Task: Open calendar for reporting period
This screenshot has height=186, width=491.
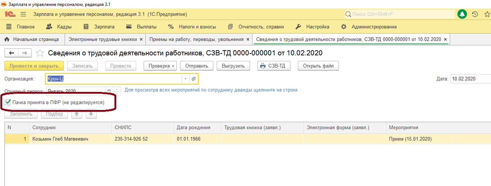Action: (x=109, y=91)
